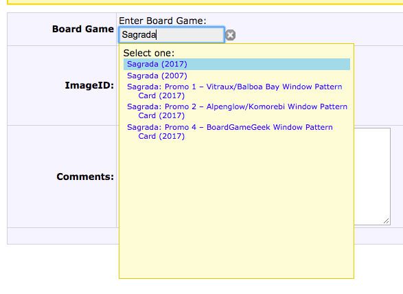403x294 pixels.
Task: Grab the Comments textarea resize handle
Action: coord(386,220)
